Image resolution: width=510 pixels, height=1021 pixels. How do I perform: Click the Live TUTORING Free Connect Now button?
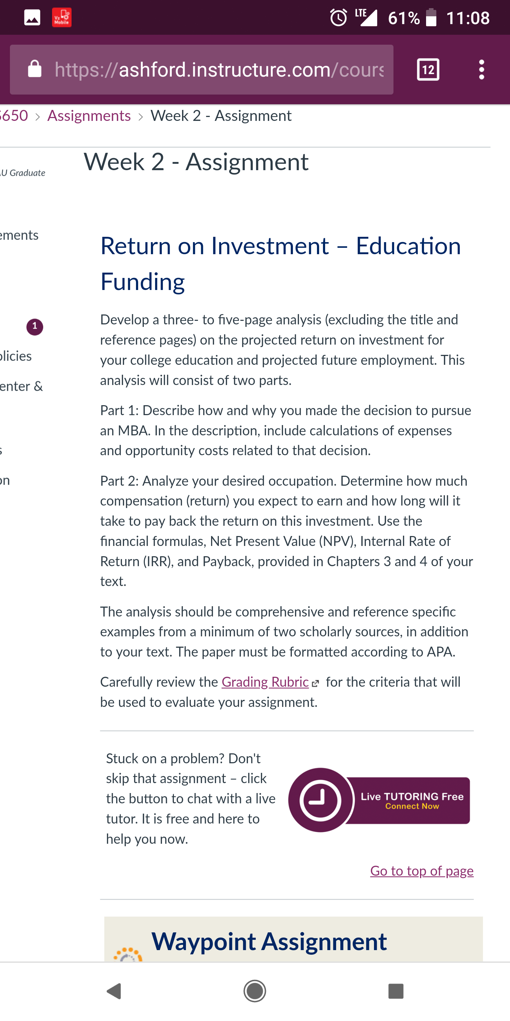pyautogui.click(x=379, y=800)
